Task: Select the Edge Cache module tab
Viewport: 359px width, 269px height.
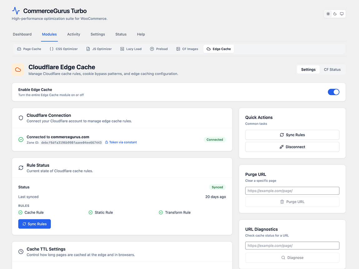Action: coord(219,49)
